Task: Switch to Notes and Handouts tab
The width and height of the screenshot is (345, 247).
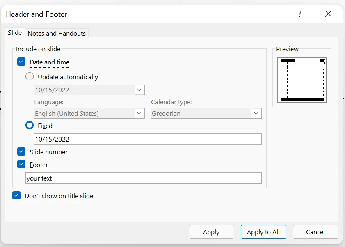Action: click(x=57, y=34)
